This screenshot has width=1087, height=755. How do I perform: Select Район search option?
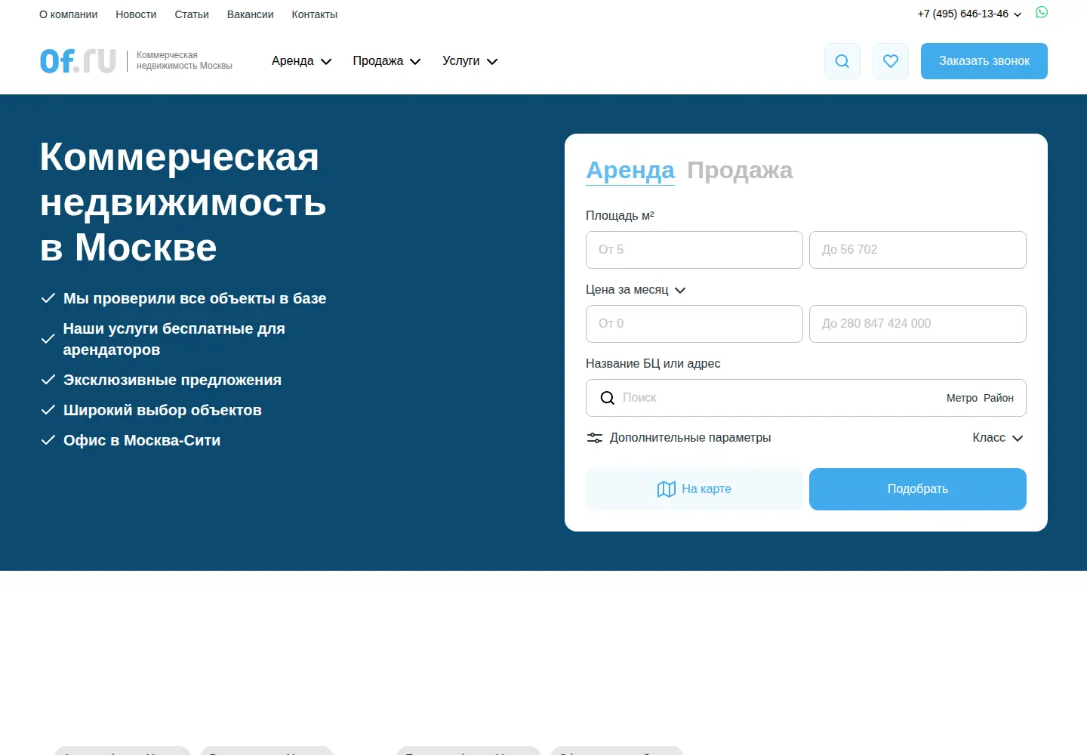(999, 398)
